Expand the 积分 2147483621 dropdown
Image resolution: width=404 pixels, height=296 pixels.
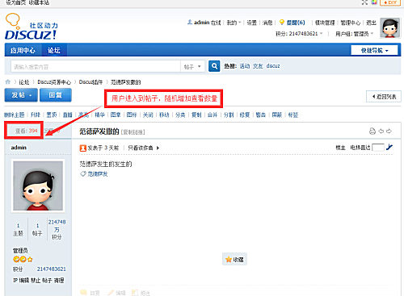[x=299, y=34]
